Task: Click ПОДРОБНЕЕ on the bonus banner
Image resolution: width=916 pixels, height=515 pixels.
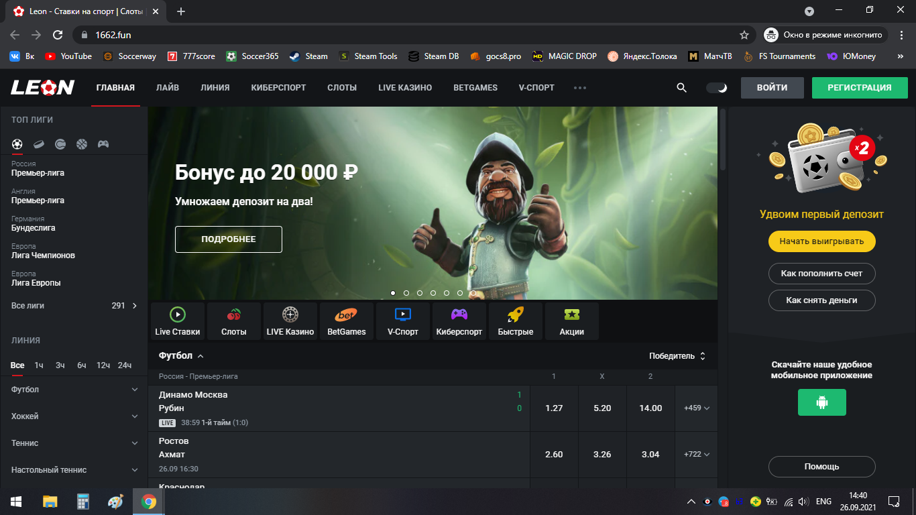Action: (x=229, y=239)
